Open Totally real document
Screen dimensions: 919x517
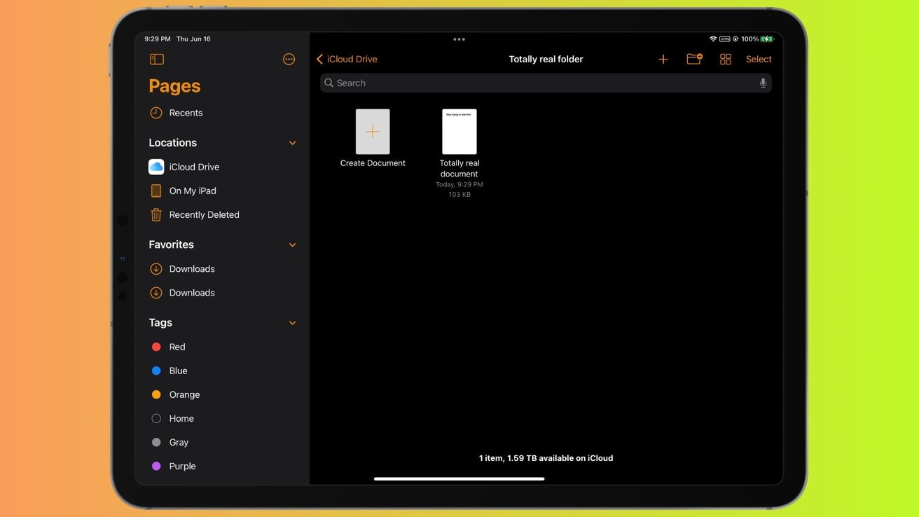(459, 131)
